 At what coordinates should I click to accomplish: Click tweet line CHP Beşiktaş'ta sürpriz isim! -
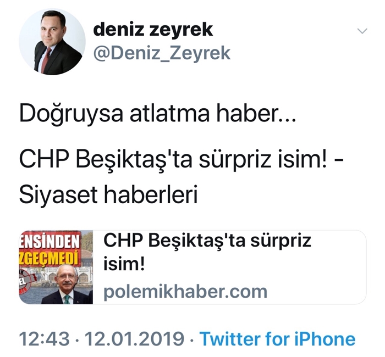[181, 160]
